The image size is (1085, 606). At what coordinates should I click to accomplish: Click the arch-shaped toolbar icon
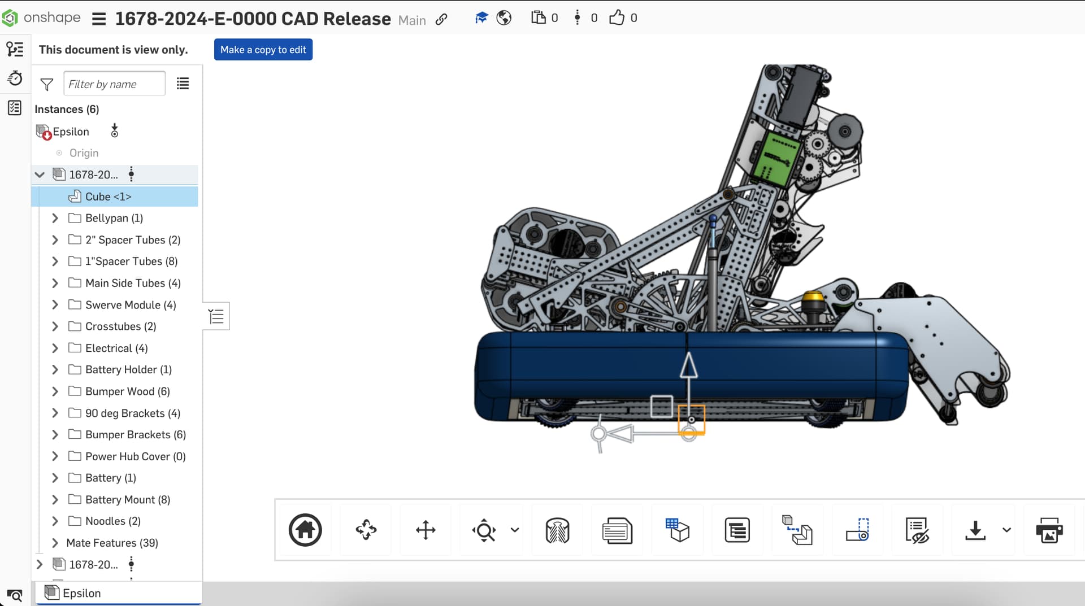[557, 530]
